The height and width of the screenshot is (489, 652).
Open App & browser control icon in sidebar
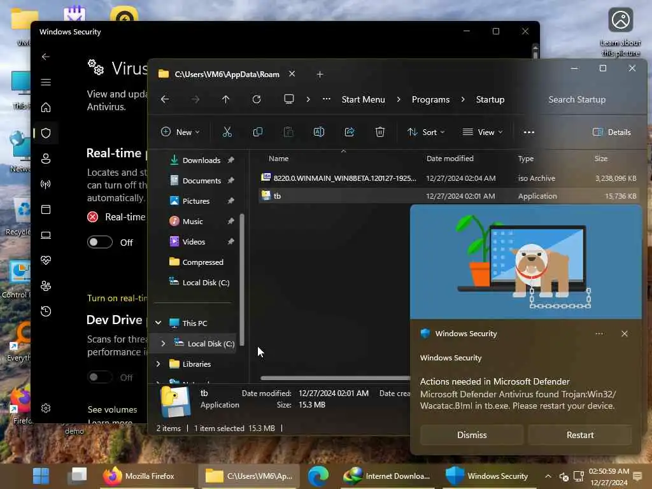(46, 209)
